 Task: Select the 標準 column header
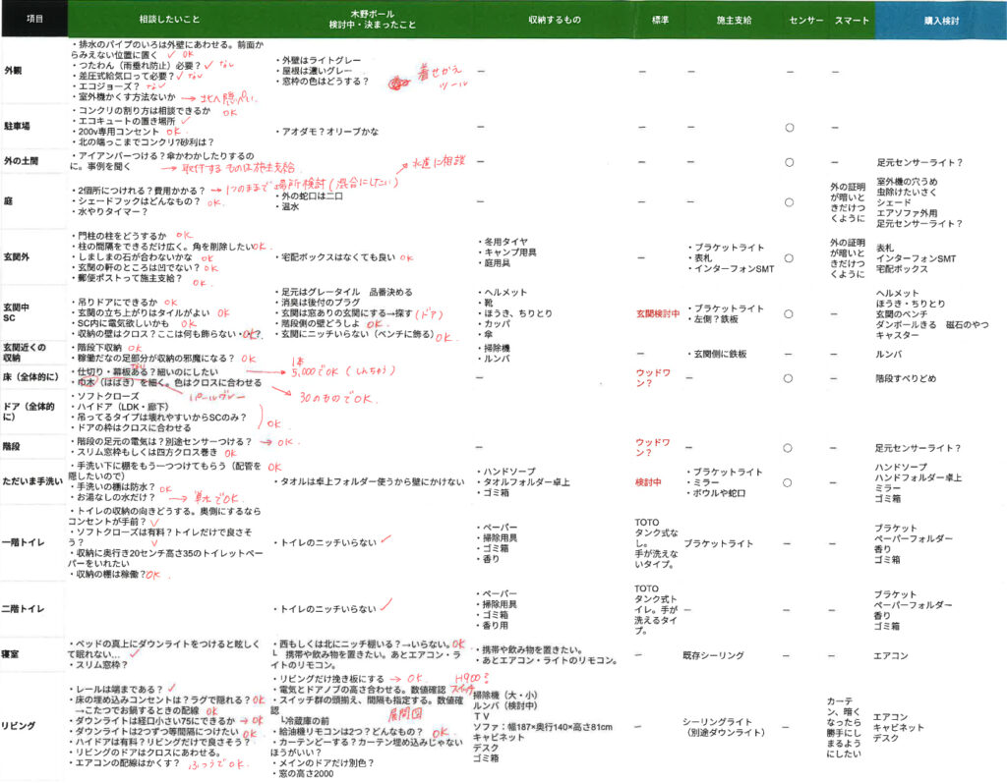point(662,19)
